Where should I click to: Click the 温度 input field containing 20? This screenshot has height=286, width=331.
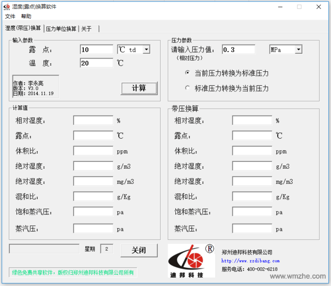[x=97, y=63]
